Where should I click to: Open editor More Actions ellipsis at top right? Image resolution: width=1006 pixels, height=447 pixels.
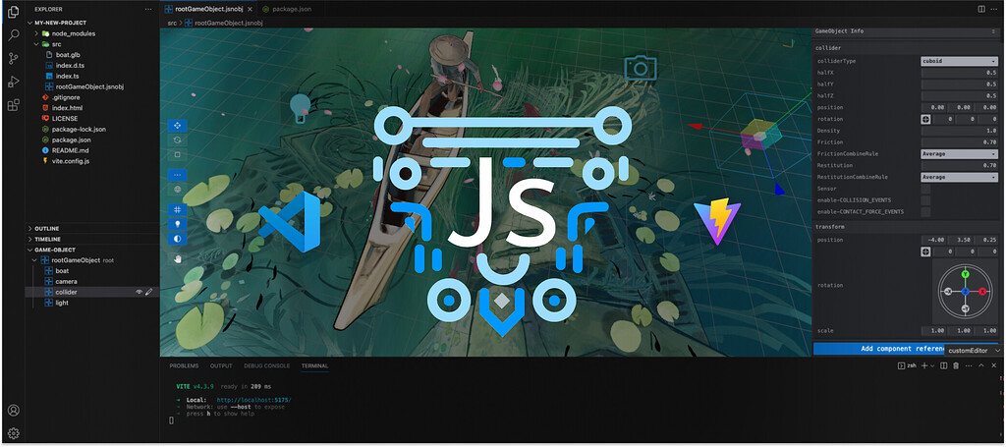[x=996, y=9]
